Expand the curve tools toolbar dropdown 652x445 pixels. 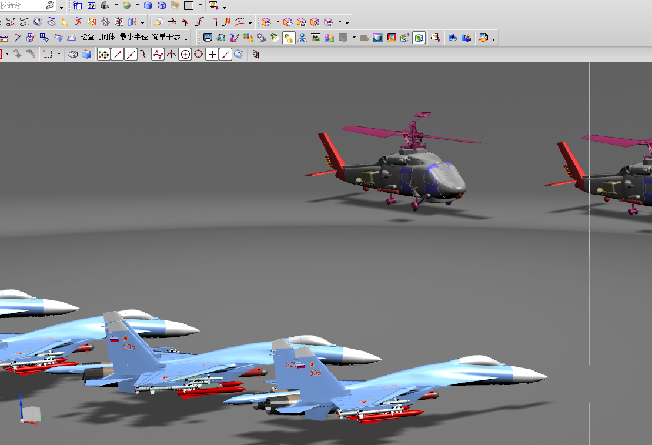[250, 23]
